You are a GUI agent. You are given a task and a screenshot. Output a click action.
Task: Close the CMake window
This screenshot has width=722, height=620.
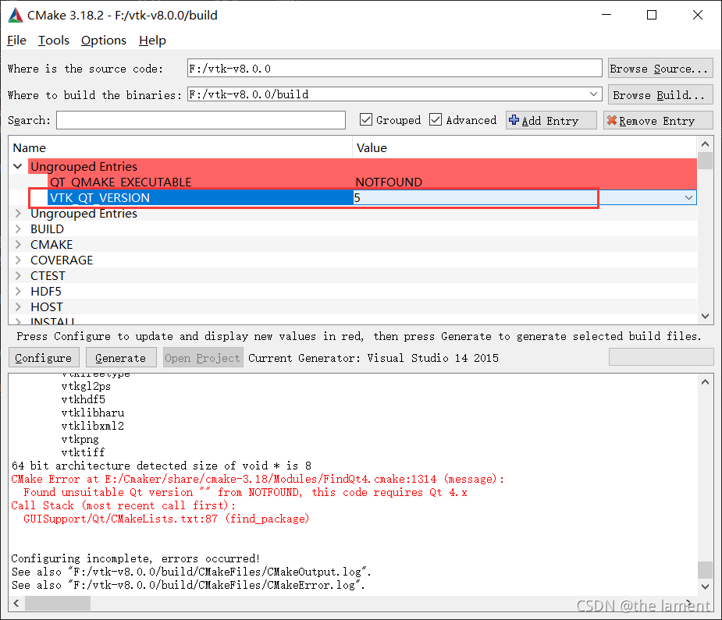[x=698, y=15]
